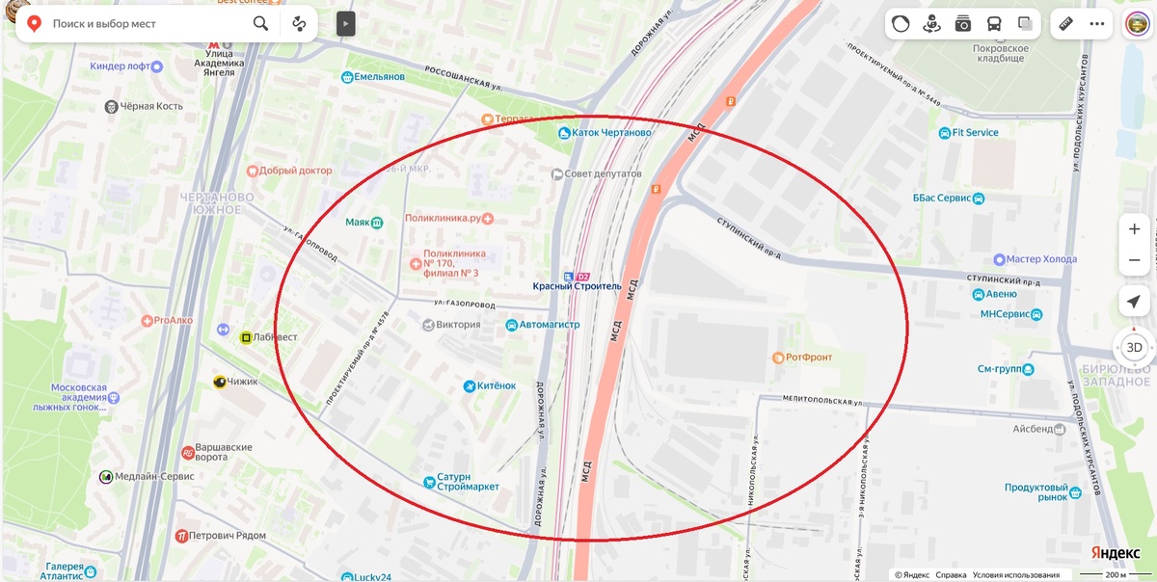Click the route builder icon
This screenshot has height=582, width=1157.
(x=299, y=23)
